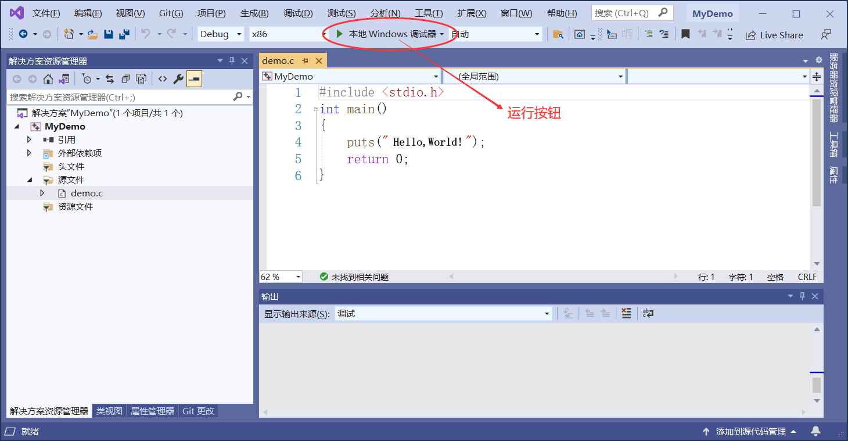
Task: Expand the demo.c tree node
Action: point(42,193)
